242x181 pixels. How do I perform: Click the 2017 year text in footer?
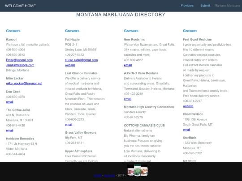click(x=121, y=176)
